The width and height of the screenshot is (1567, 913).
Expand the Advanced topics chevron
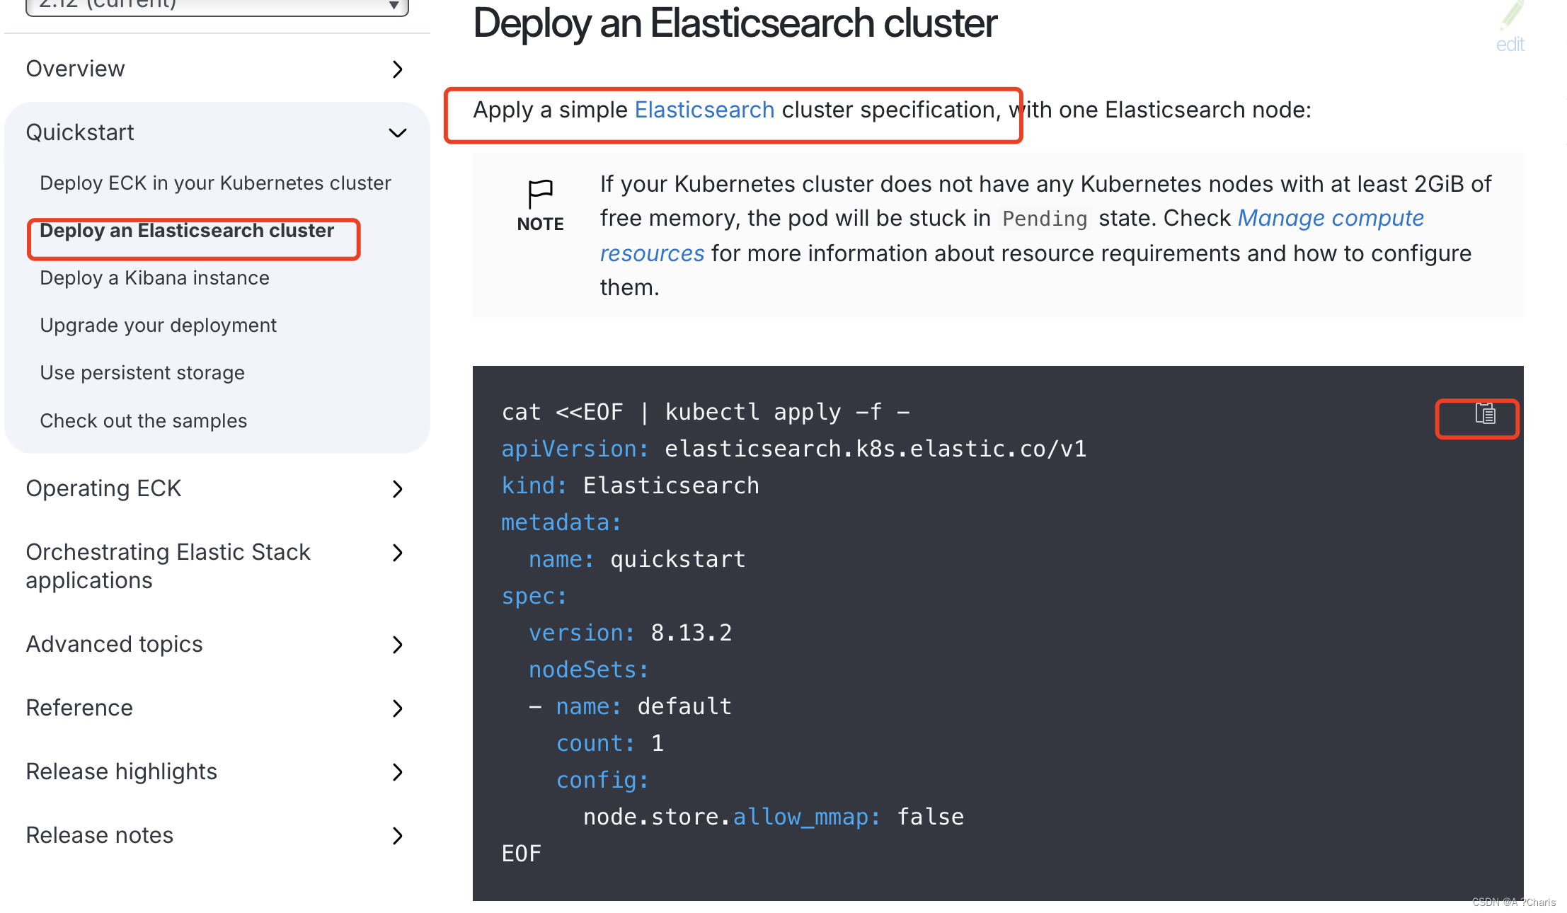coord(398,645)
